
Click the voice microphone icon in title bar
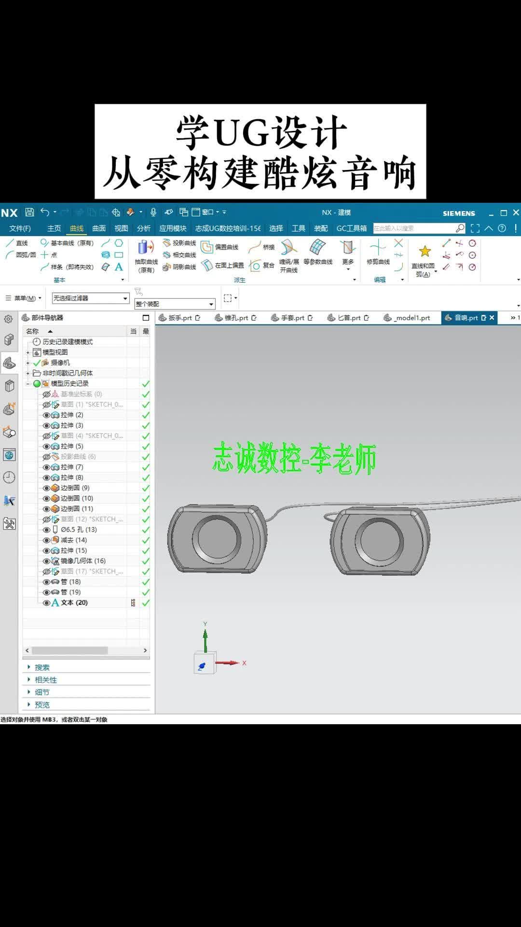(153, 212)
